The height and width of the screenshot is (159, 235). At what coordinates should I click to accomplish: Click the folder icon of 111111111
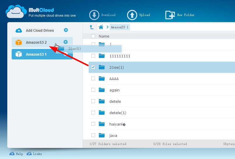pos(102,56)
